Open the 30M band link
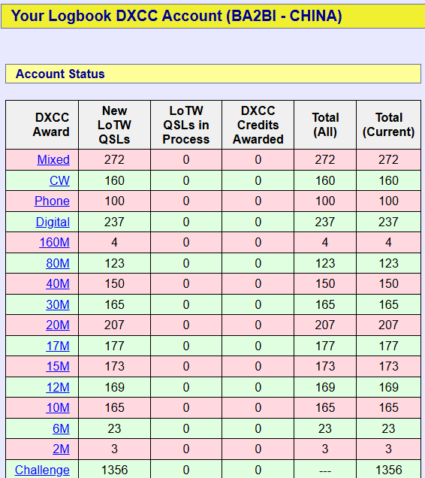 tap(58, 304)
